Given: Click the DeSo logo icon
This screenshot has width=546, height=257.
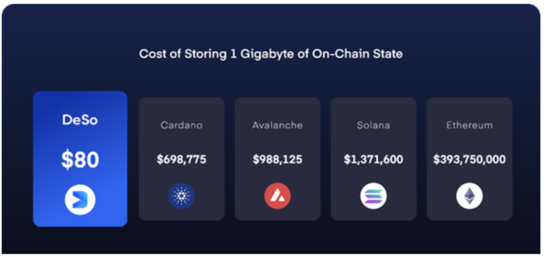Looking at the screenshot, I should pos(80,200).
